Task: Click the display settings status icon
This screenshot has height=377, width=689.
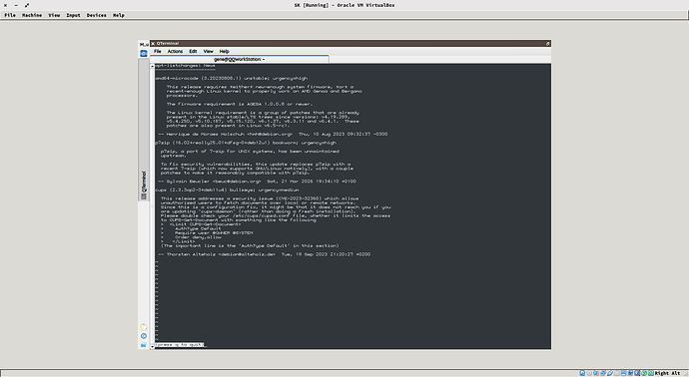Action: tap(623, 373)
